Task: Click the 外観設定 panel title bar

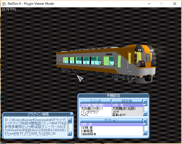Action: coord(114,96)
